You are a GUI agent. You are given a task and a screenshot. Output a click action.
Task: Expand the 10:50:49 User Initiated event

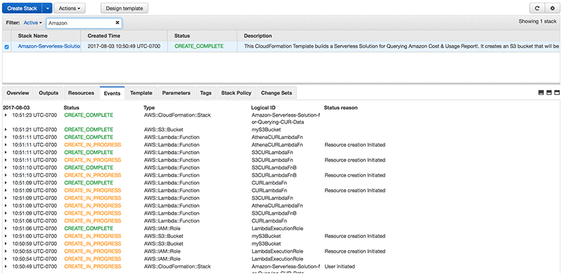click(6, 267)
